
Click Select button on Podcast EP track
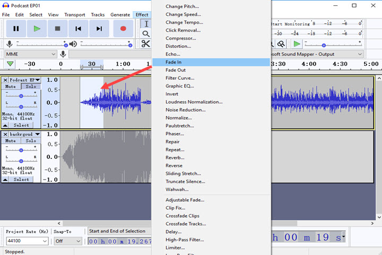21,125
